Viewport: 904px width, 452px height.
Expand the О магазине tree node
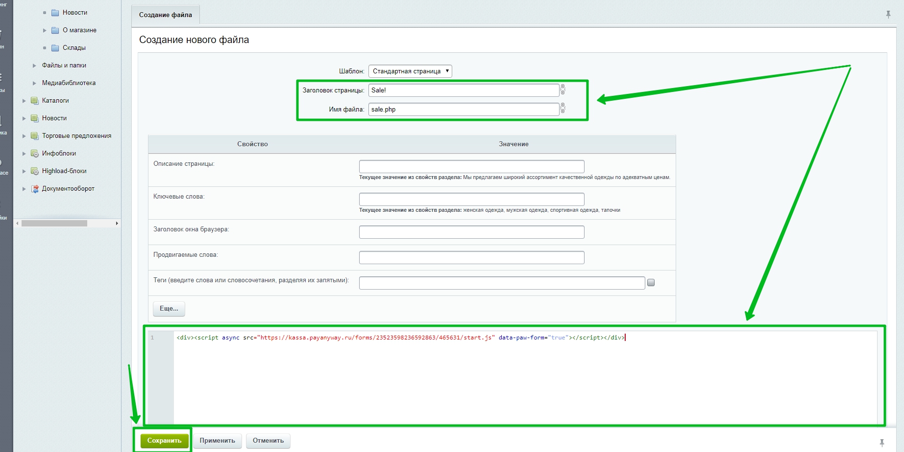(45, 30)
